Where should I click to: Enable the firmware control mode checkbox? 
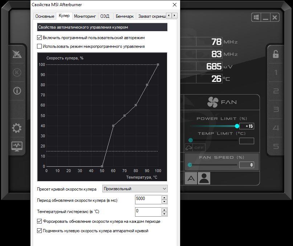click(40, 46)
